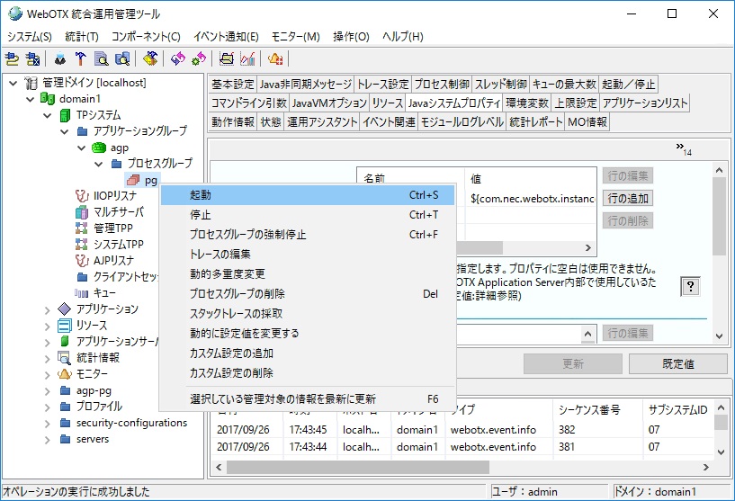
Task: Choose 起動 from the context menu
Action: click(202, 195)
